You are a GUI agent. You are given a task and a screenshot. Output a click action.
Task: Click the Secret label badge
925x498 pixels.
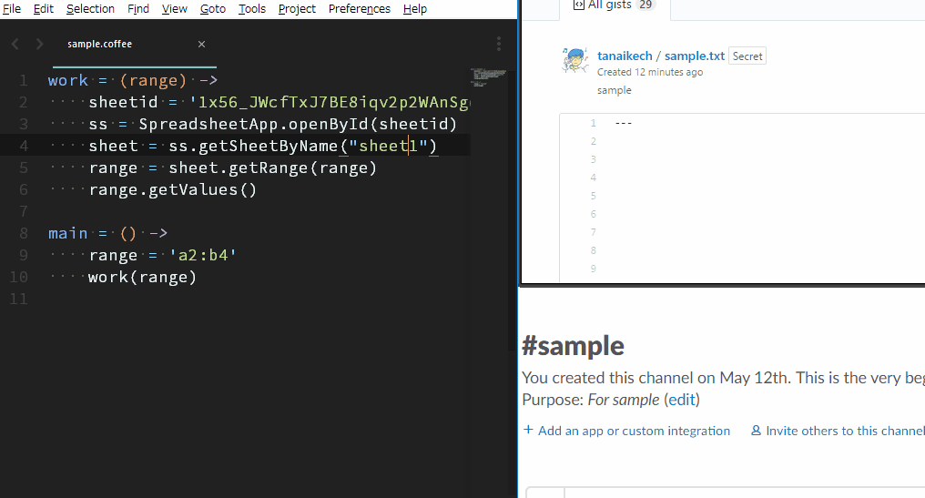[x=747, y=56]
